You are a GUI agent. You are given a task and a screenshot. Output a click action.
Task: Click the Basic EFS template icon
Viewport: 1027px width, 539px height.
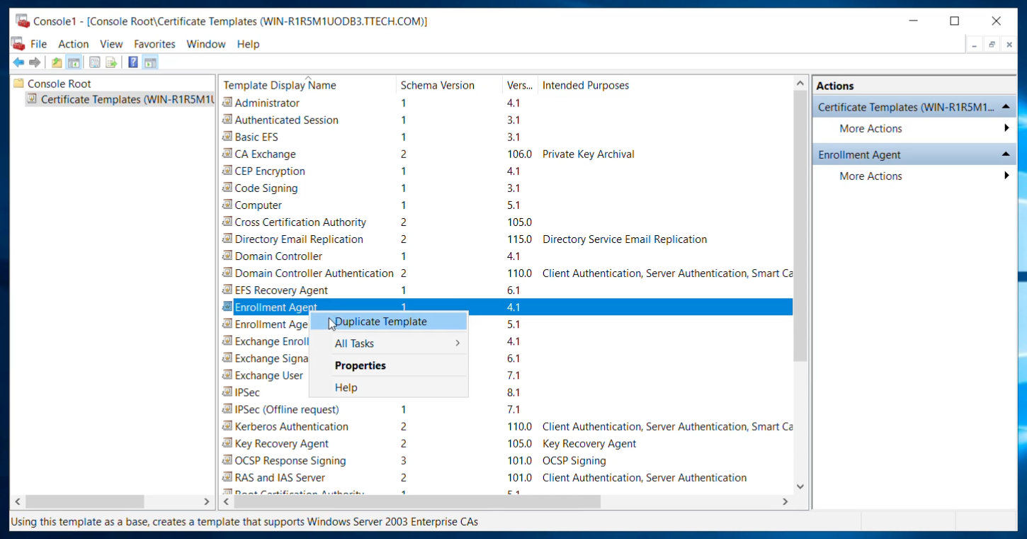pos(227,136)
